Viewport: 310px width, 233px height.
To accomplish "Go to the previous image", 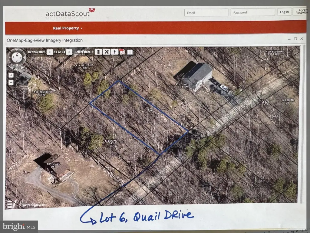I will coord(50,52).
